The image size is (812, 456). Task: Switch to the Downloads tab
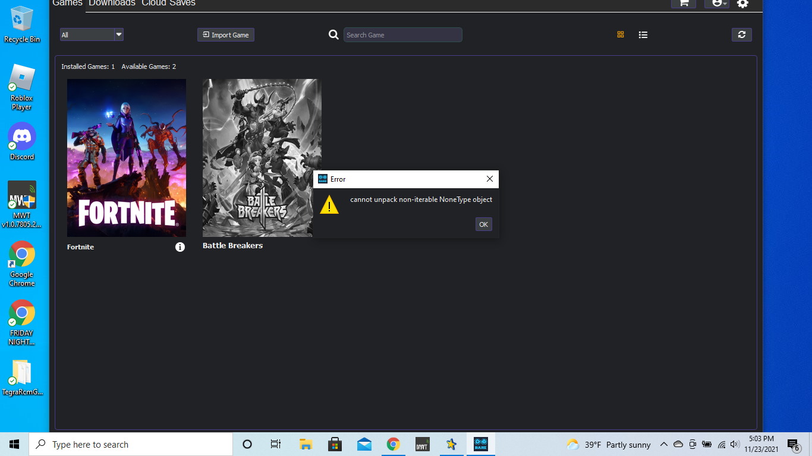point(112,3)
